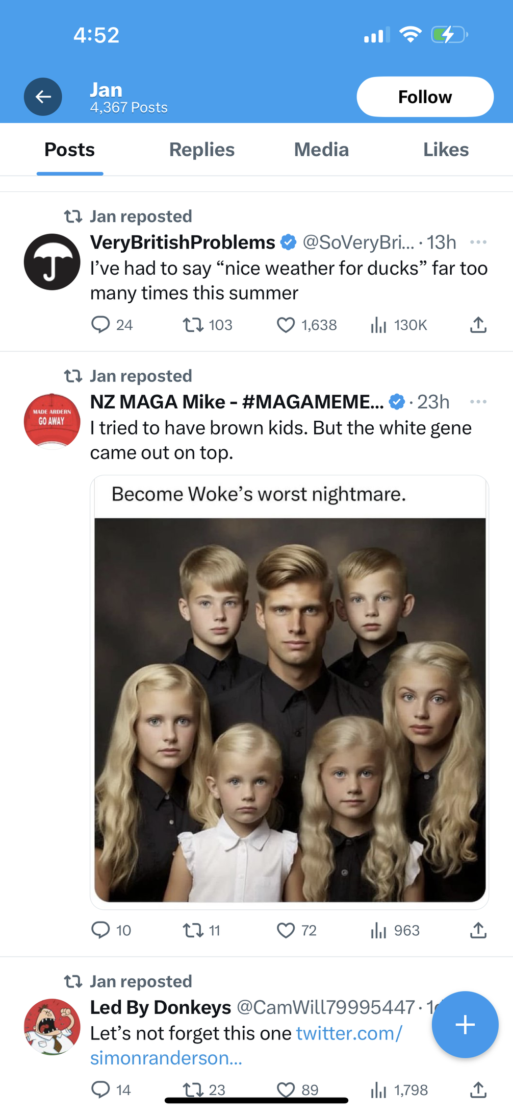Open the Media tab
This screenshot has width=513, height=1113.
pyautogui.click(x=321, y=150)
